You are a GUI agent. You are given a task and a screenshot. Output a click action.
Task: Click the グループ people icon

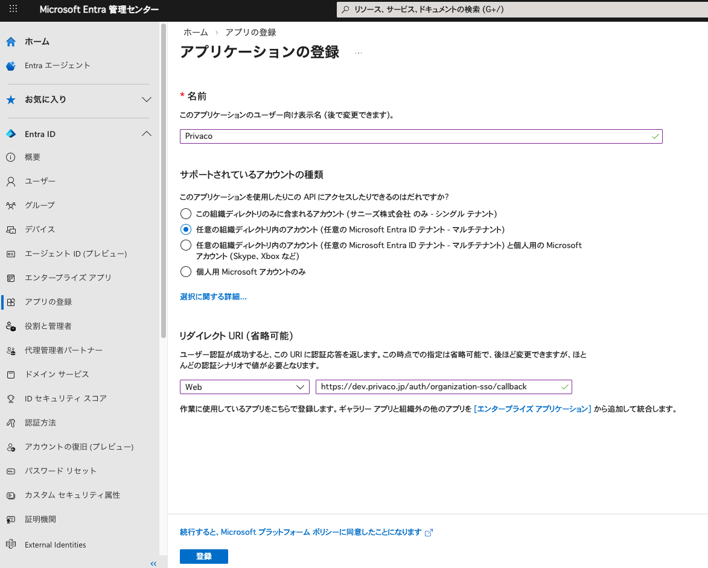[11, 205]
